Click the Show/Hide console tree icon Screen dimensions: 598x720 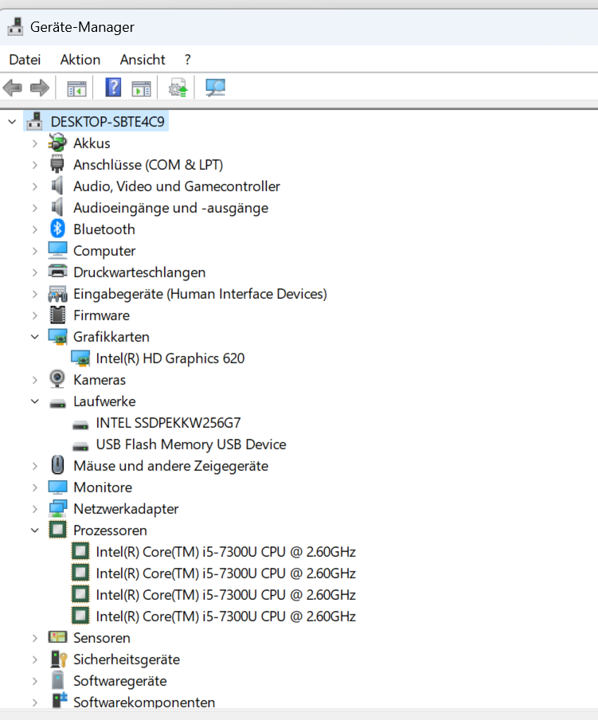(x=76, y=88)
